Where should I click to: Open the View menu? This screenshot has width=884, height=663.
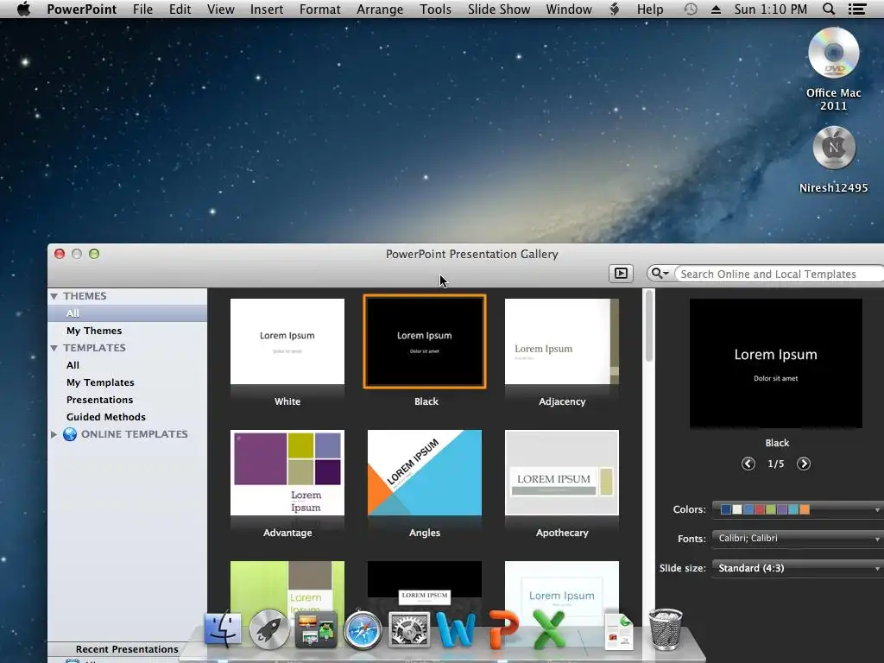point(220,9)
